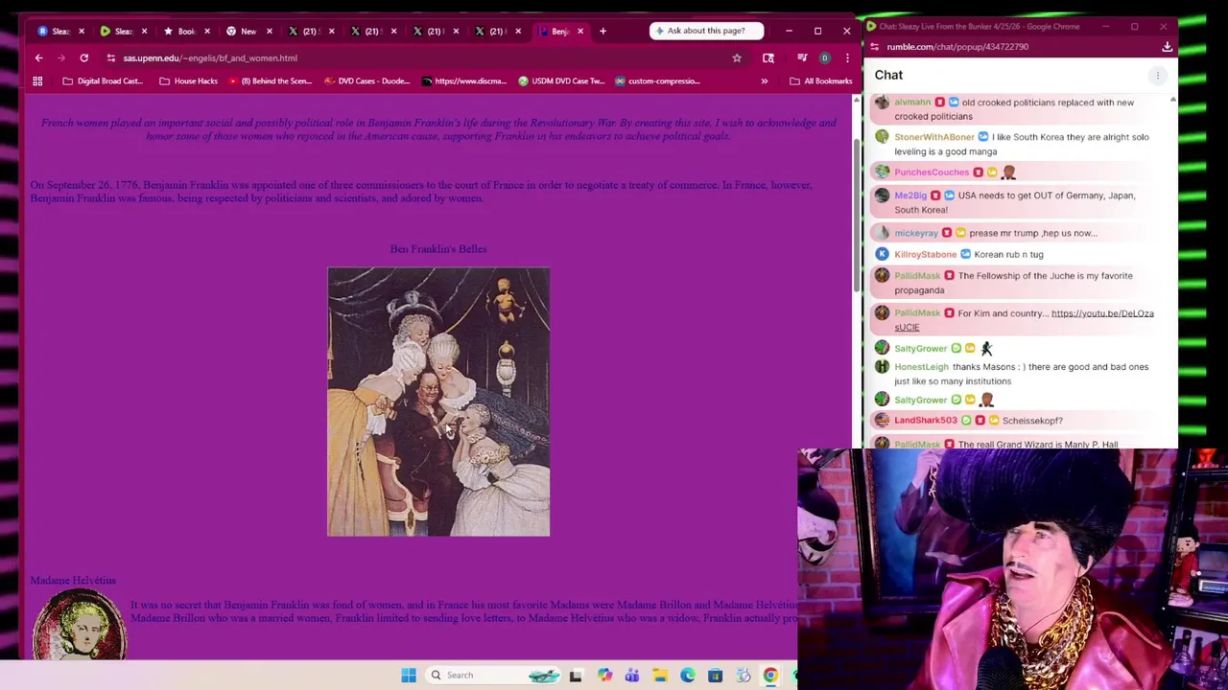Close the New tab
This screenshot has width=1228, height=690.
tap(269, 31)
